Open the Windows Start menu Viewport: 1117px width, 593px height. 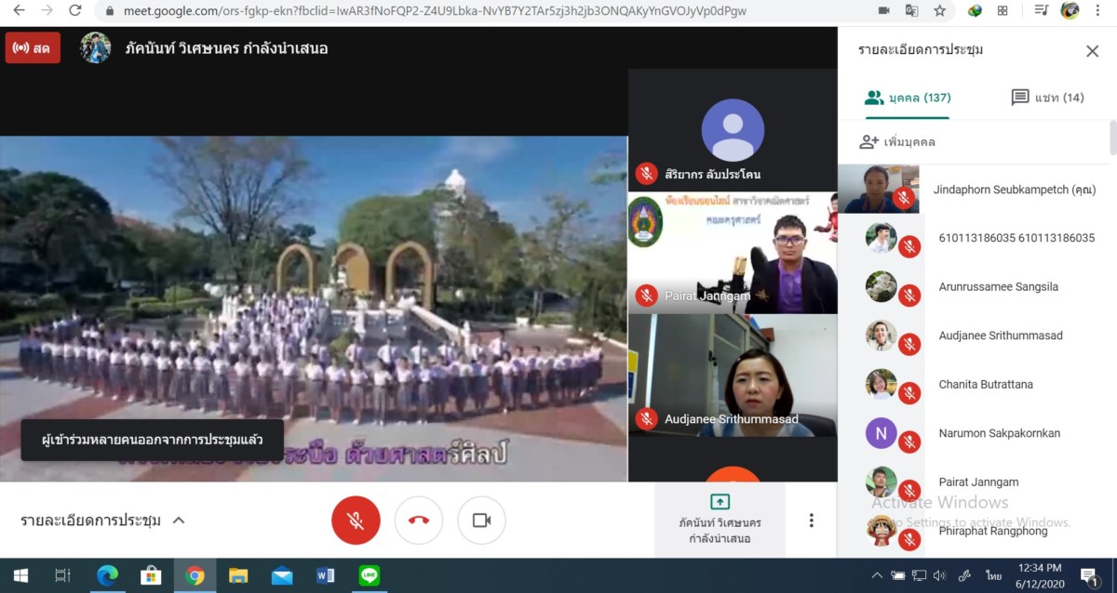[x=20, y=575]
